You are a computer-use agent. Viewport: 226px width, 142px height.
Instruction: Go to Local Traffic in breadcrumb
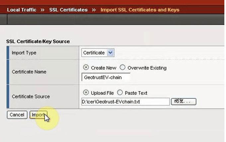pos(21,10)
